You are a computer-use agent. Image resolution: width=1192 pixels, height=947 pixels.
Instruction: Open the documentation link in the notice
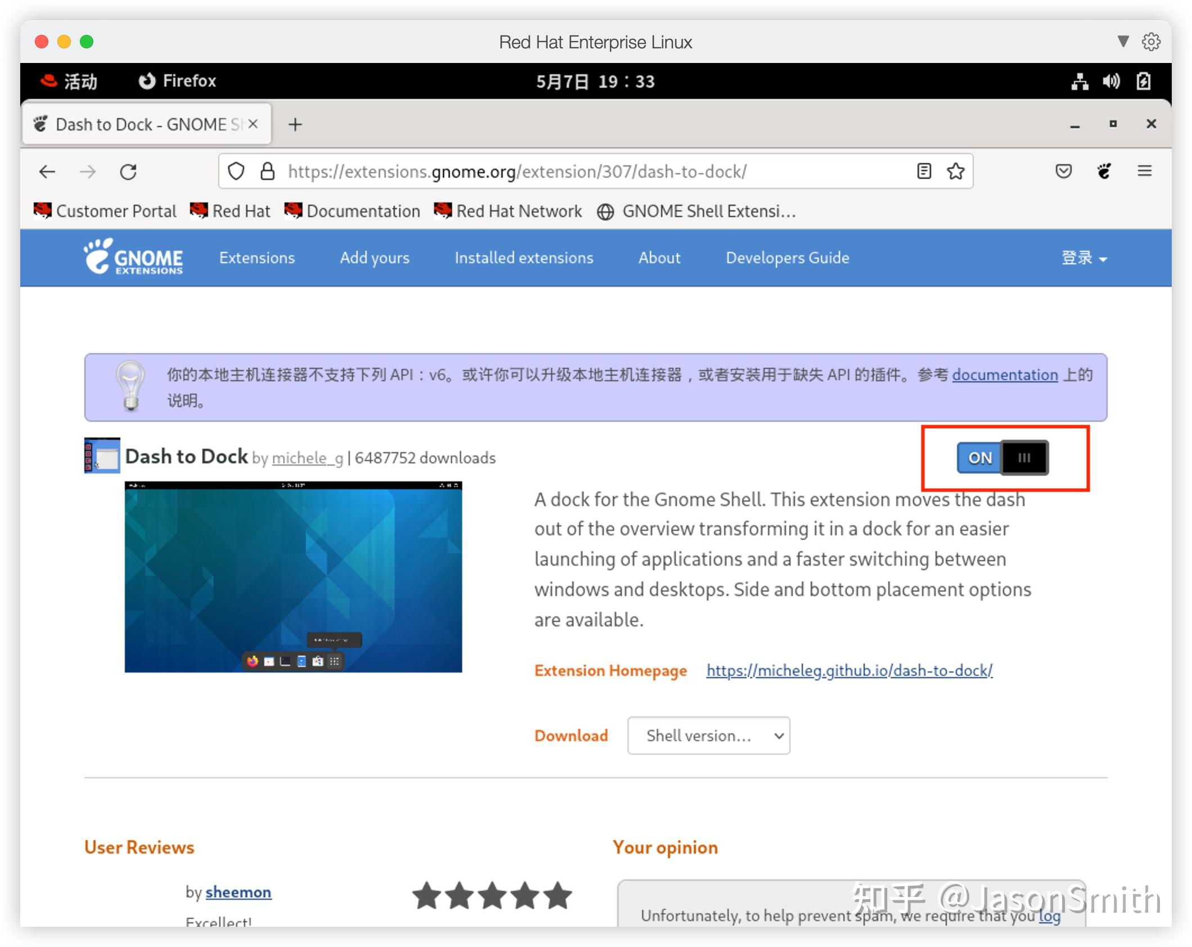pos(1004,375)
